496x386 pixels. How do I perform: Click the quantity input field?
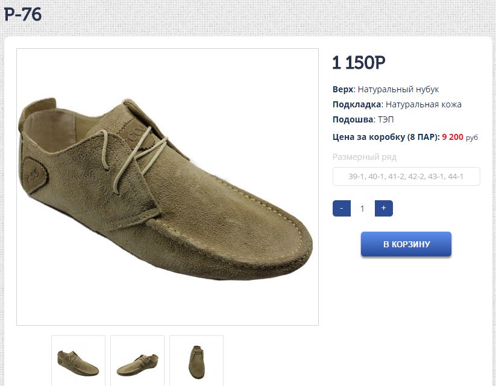tap(362, 209)
